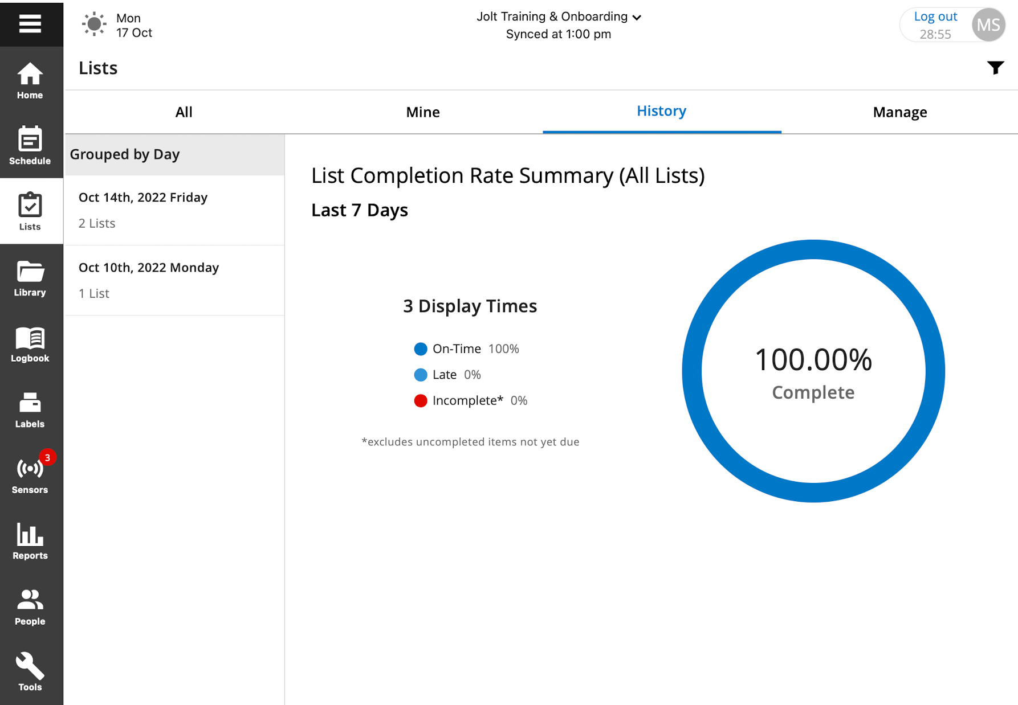Go to Home in sidebar
1018x705 pixels.
30,81
